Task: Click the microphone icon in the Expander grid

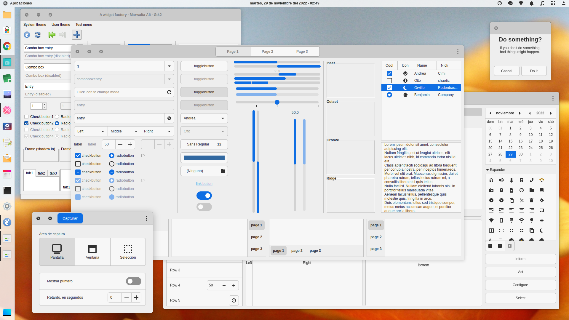Action: [x=511, y=180]
